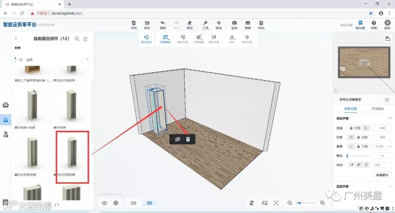Click the floor plan layout icon
This screenshot has width=395, height=213.
tap(388, 39)
